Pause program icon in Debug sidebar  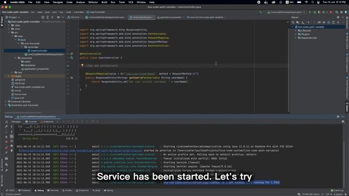tap(7, 137)
